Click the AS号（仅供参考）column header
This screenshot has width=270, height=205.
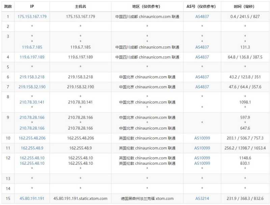pos(202,6)
